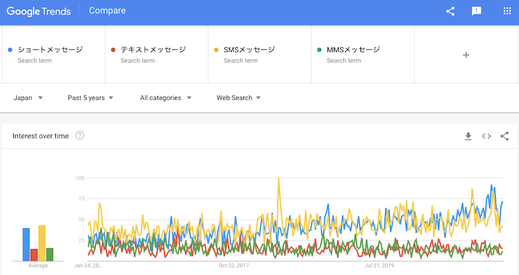Click the tallest yellow peak in chart
519x275 pixels.
[279, 179]
